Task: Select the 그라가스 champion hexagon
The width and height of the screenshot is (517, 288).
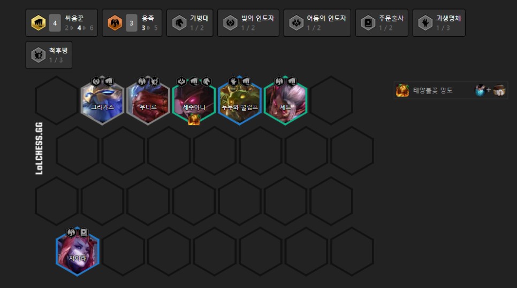Action: coord(103,100)
